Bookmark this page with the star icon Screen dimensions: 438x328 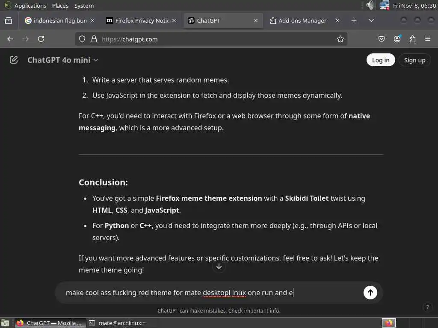click(340, 39)
